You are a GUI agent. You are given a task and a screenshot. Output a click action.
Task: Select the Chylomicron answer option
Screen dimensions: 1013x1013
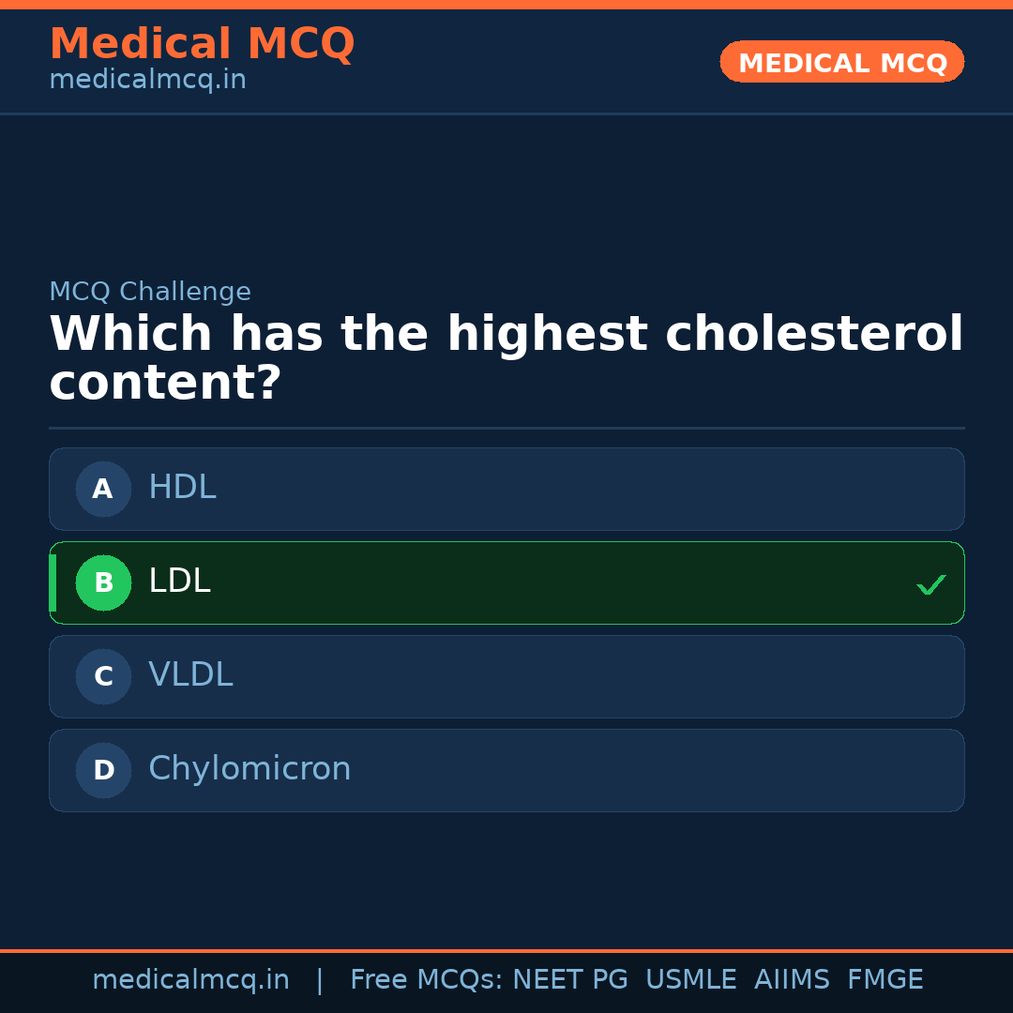tap(506, 770)
